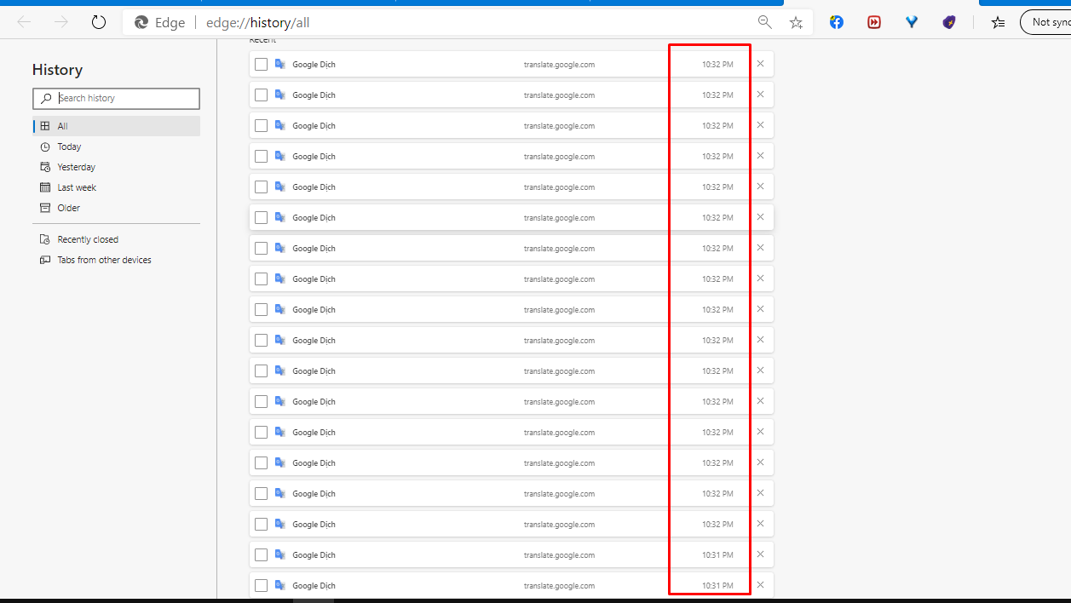The width and height of the screenshot is (1071, 603).
Task: Open the zoom magnifier icon in address bar
Action: click(765, 22)
